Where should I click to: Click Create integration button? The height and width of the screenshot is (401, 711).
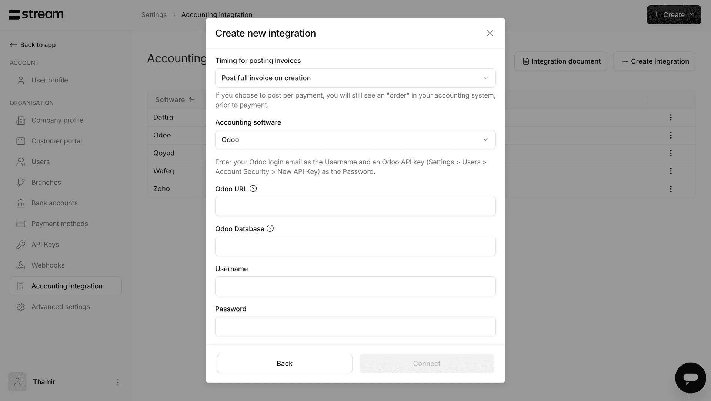coord(654,61)
